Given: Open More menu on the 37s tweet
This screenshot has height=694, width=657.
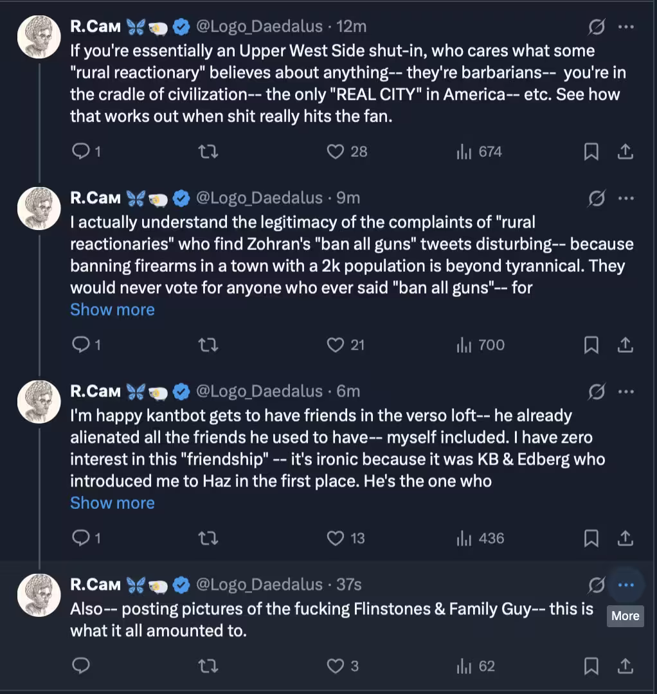Looking at the screenshot, I should pos(625,585).
